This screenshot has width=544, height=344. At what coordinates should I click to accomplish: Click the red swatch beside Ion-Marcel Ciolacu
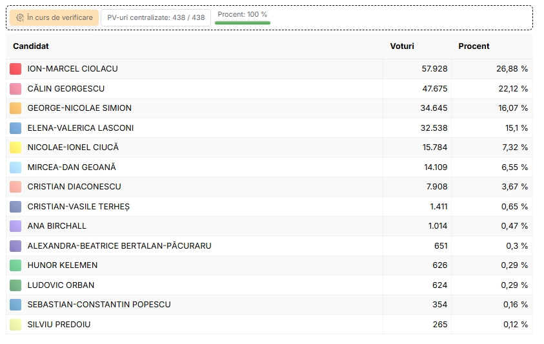[15, 69]
